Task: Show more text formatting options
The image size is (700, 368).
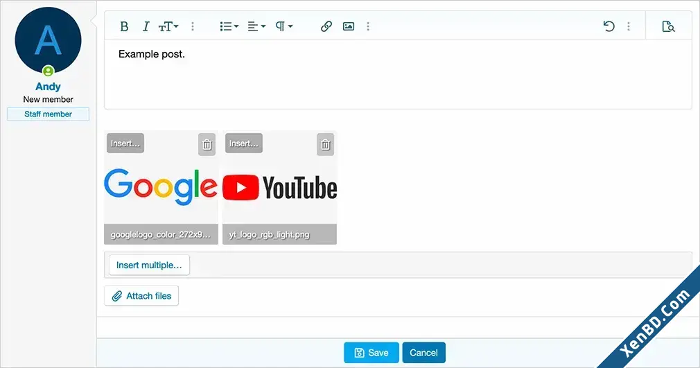Action: tap(193, 26)
